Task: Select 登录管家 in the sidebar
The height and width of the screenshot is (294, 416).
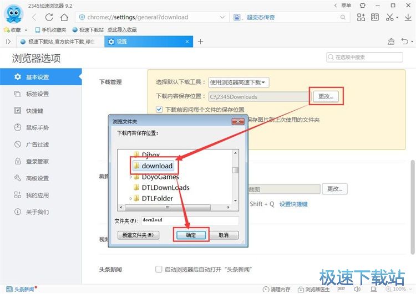Action: (41, 161)
